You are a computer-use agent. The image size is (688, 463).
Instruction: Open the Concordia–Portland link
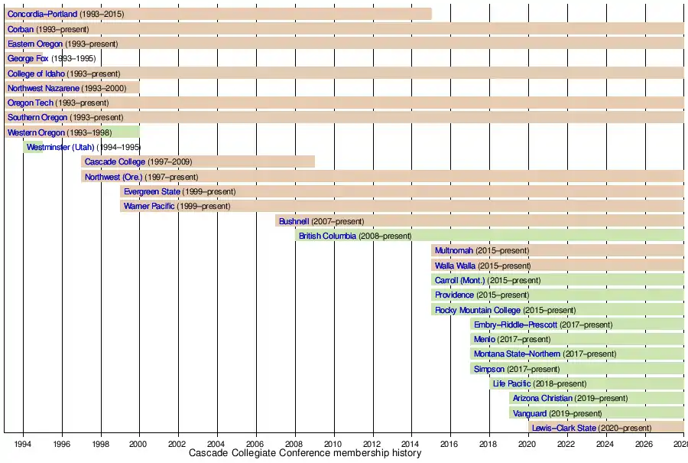pos(42,14)
